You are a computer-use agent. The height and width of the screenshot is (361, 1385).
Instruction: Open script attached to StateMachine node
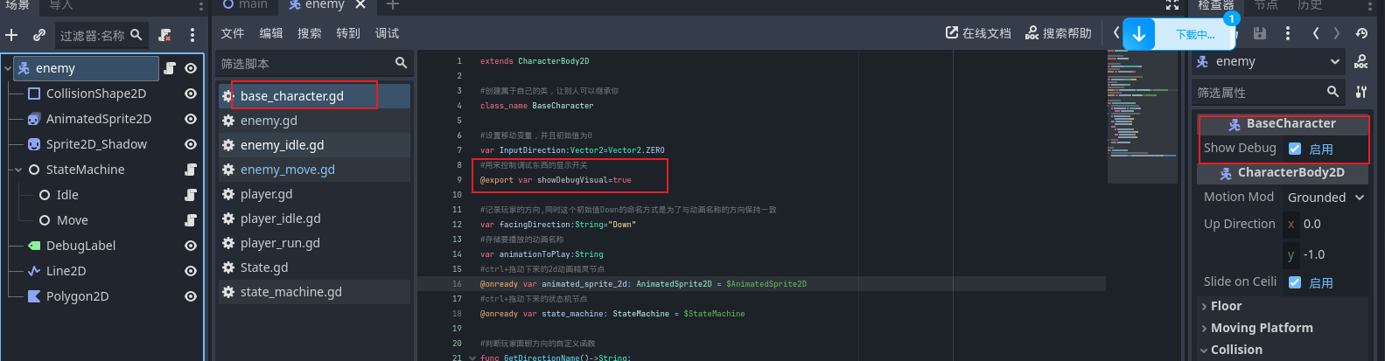coord(191,170)
